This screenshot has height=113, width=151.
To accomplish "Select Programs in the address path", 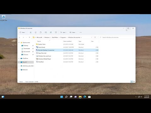I will pyautogui.click(x=63, y=37).
